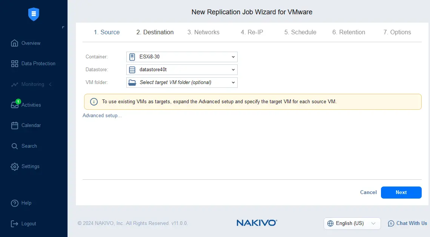Click the existing VMs targets notice text
The height and width of the screenshot is (237, 430).
(220, 102)
